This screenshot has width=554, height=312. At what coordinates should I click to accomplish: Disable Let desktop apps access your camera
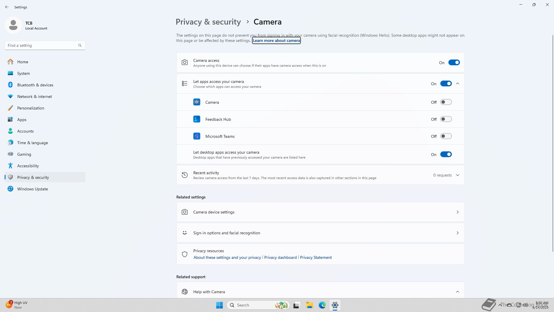(x=446, y=154)
